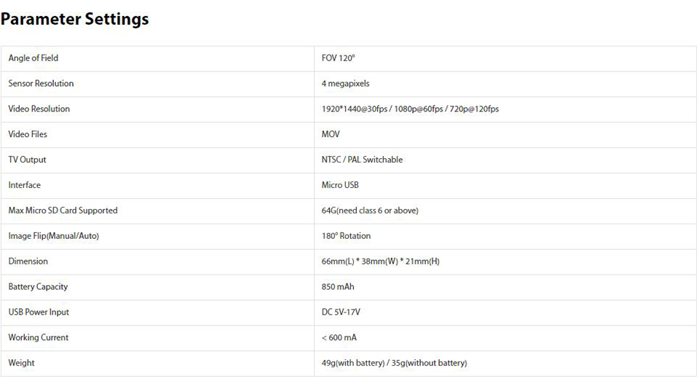Click the Video Resolution label
This screenshot has width=699, height=389.
(39, 109)
